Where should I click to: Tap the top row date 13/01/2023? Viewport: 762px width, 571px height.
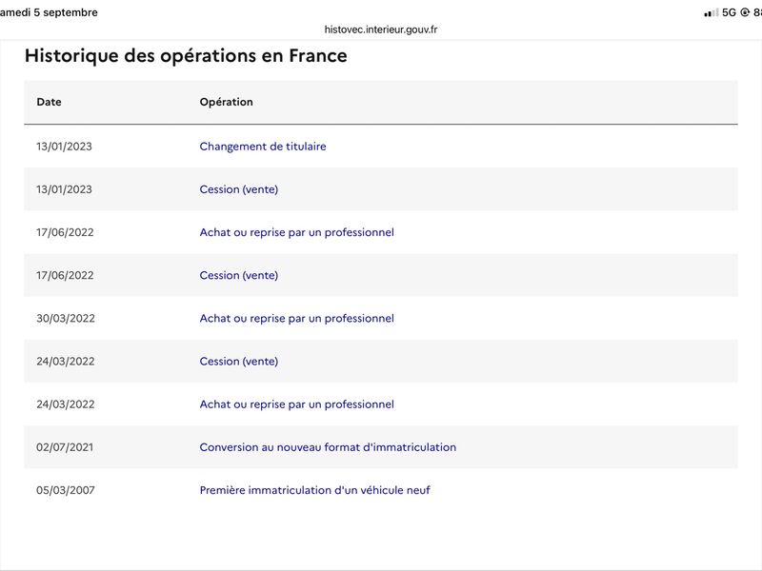pyautogui.click(x=64, y=147)
